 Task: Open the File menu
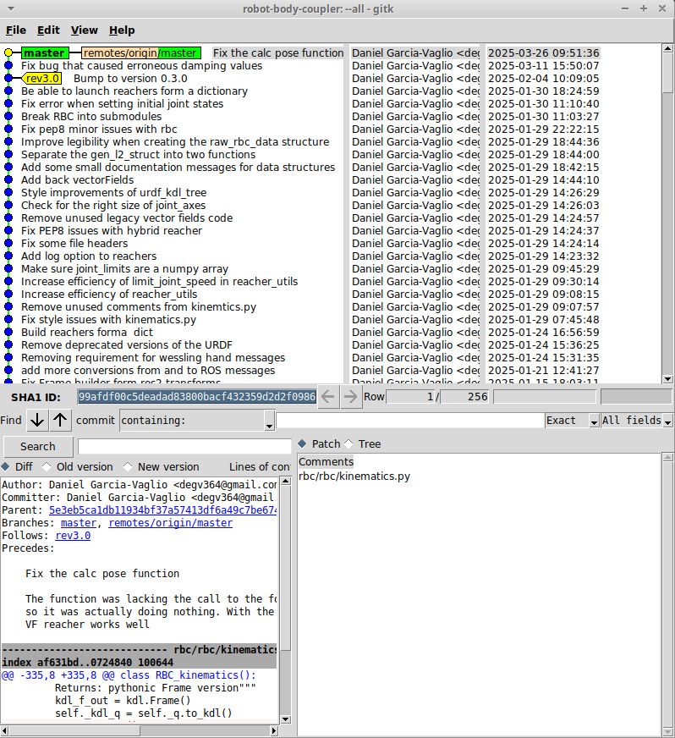16,30
